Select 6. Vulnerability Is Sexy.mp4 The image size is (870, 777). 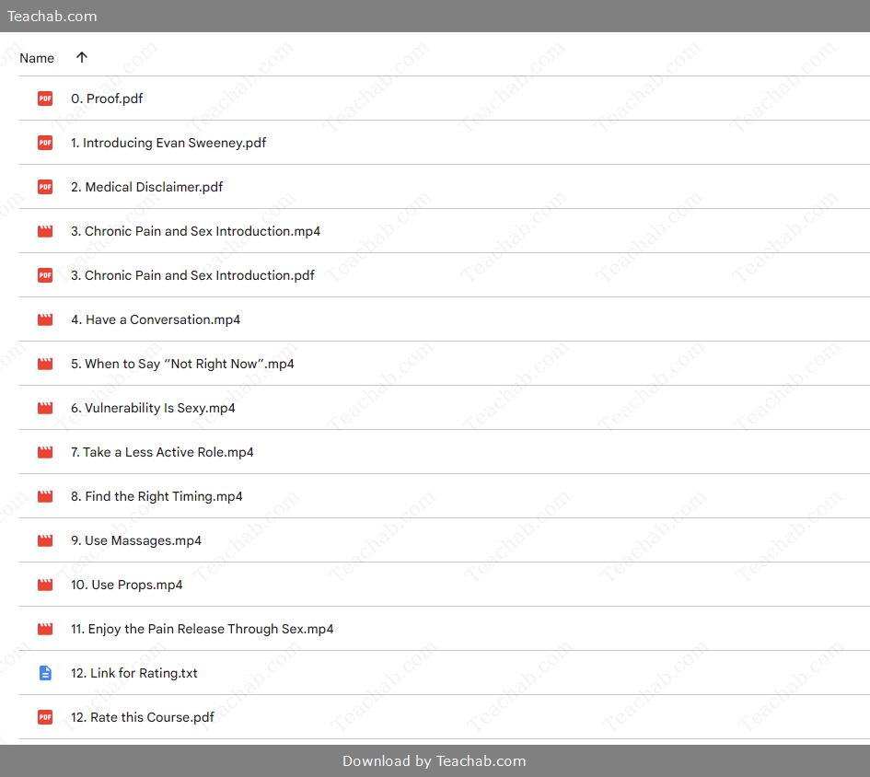coord(153,408)
